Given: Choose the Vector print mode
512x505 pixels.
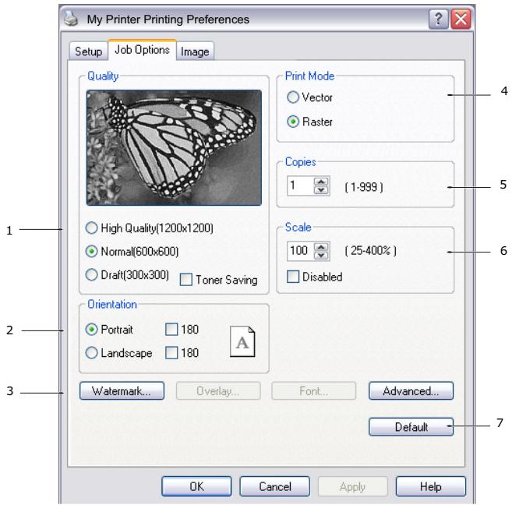Looking at the screenshot, I should (x=293, y=97).
